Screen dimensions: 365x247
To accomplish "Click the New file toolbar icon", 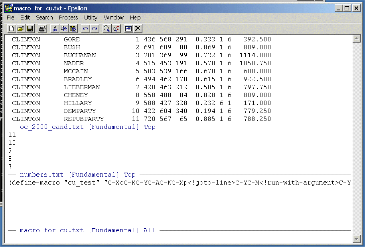I will [12, 28].
